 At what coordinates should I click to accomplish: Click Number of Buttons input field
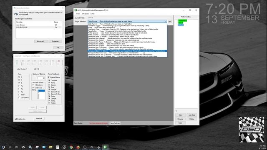[41, 78]
